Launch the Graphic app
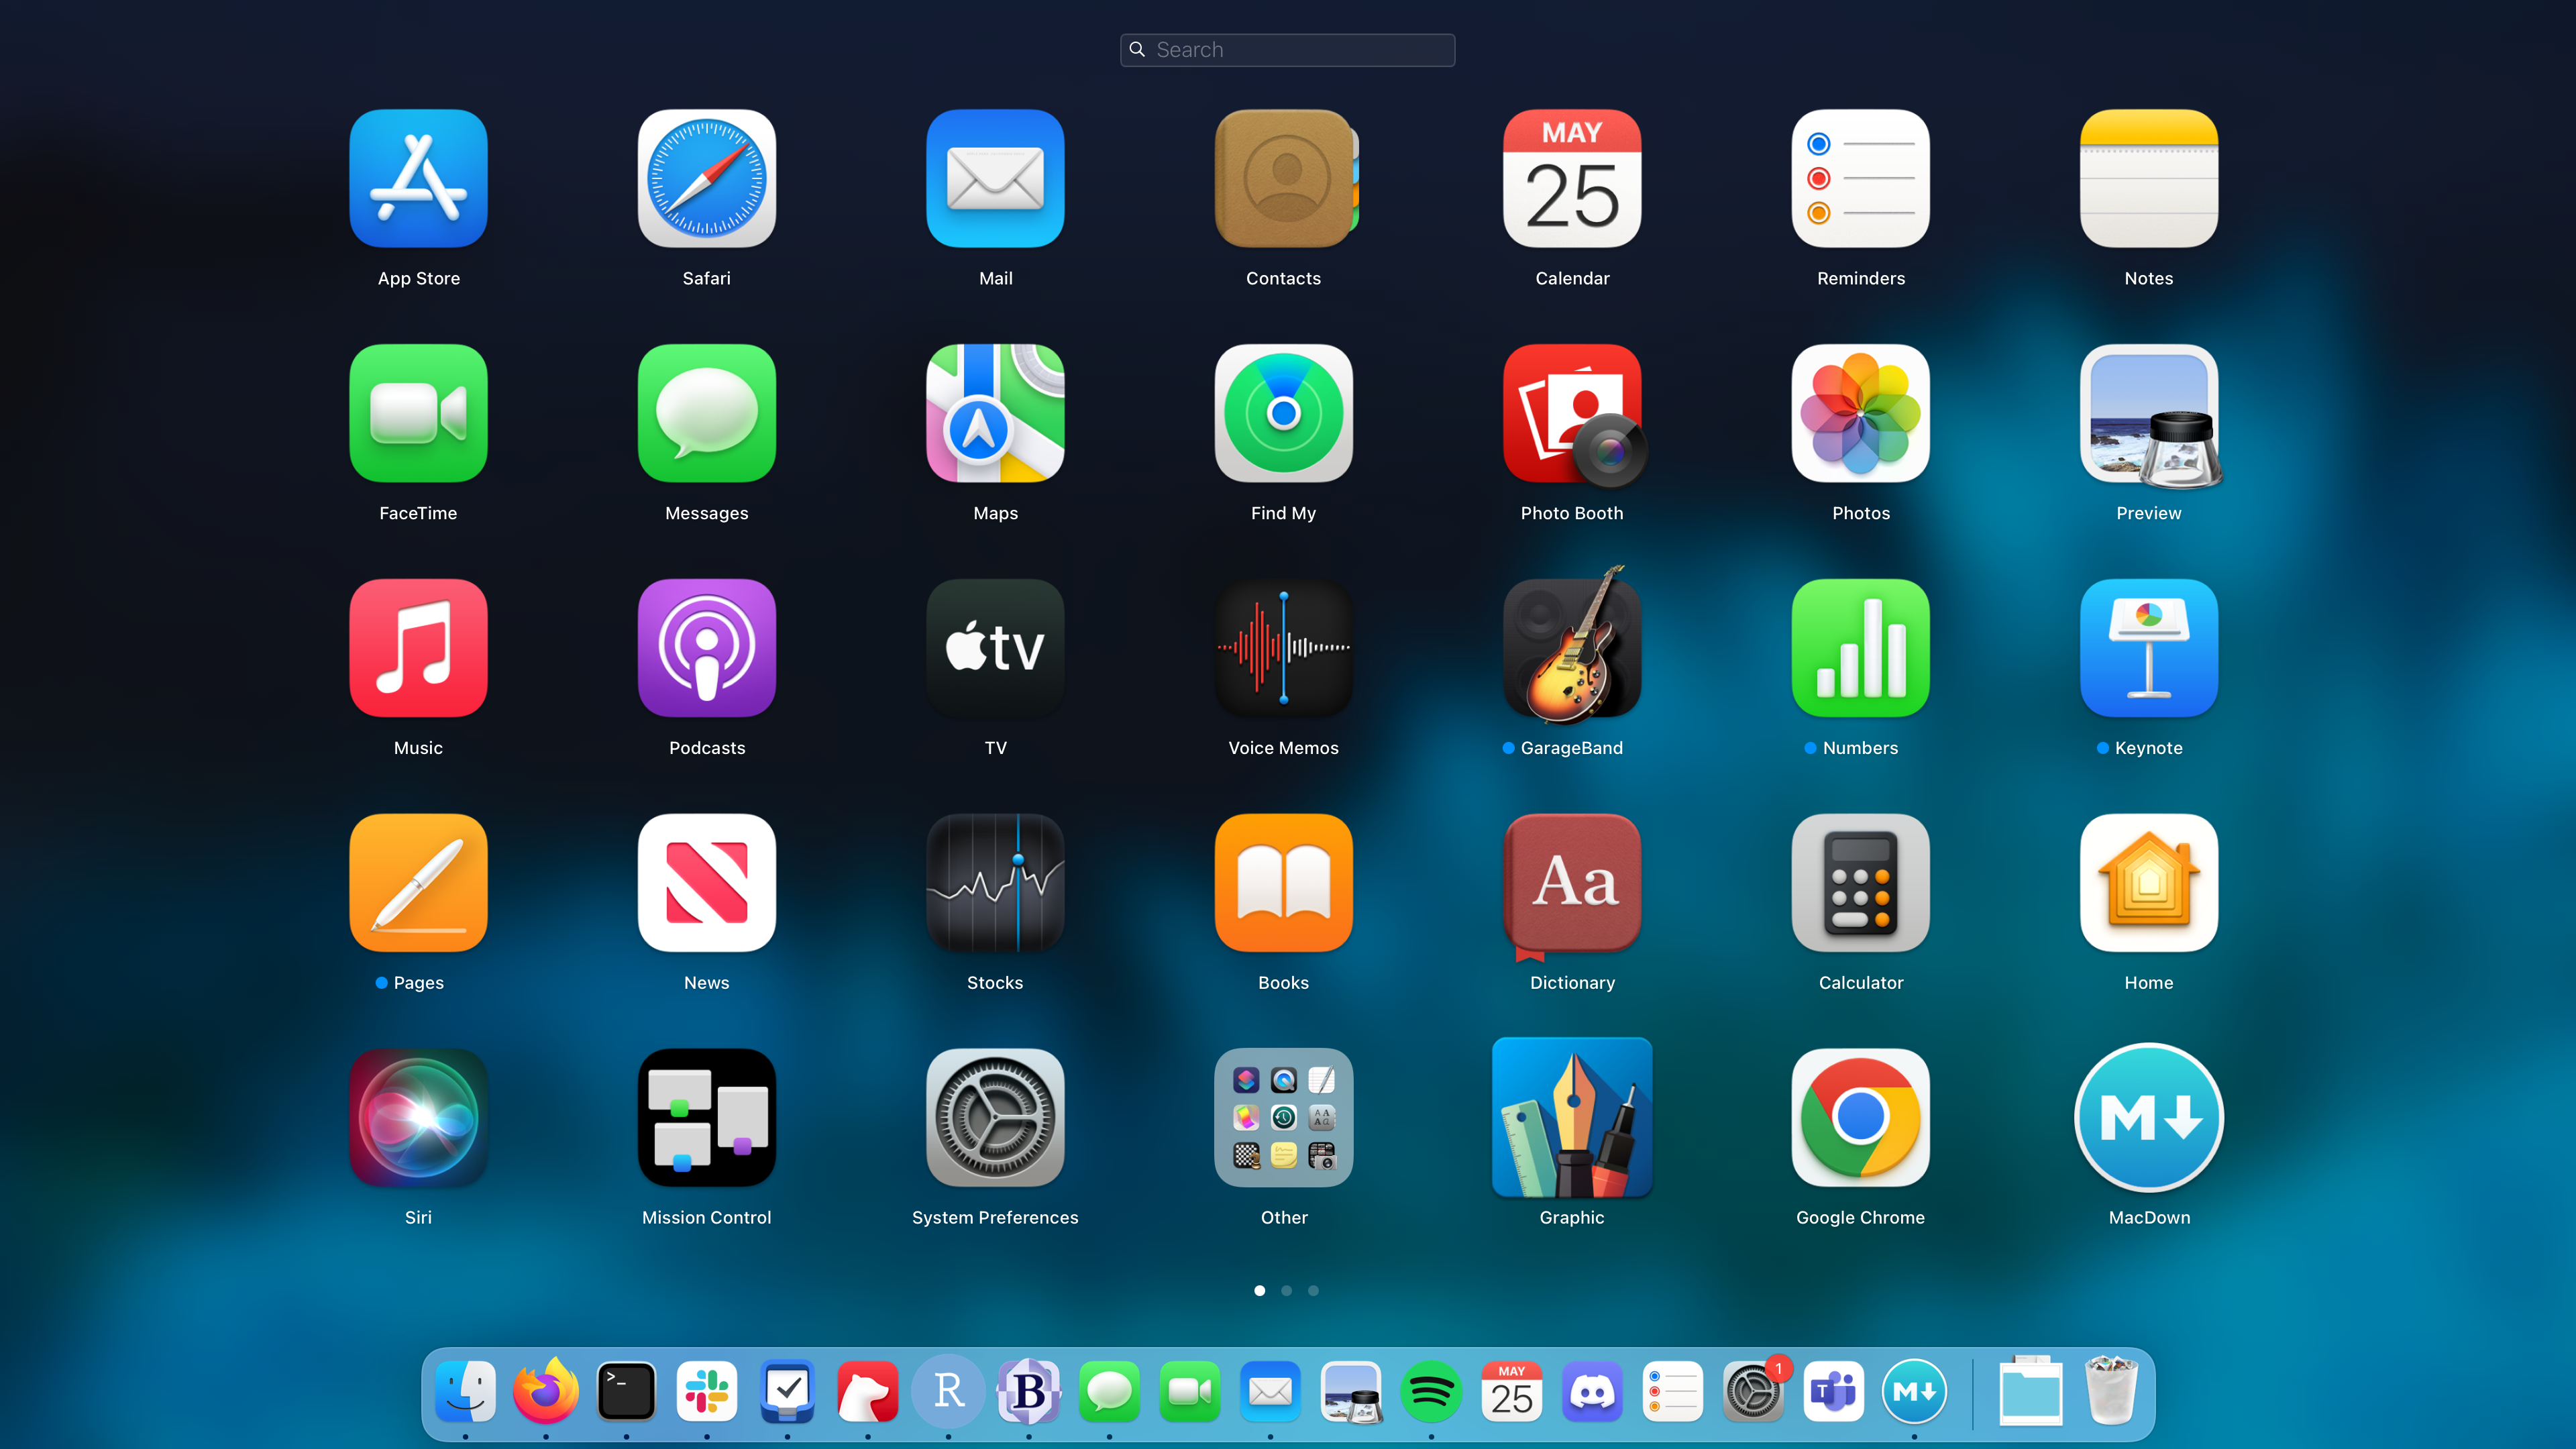The width and height of the screenshot is (2576, 1449). pyautogui.click(x=1572, y=1118)
